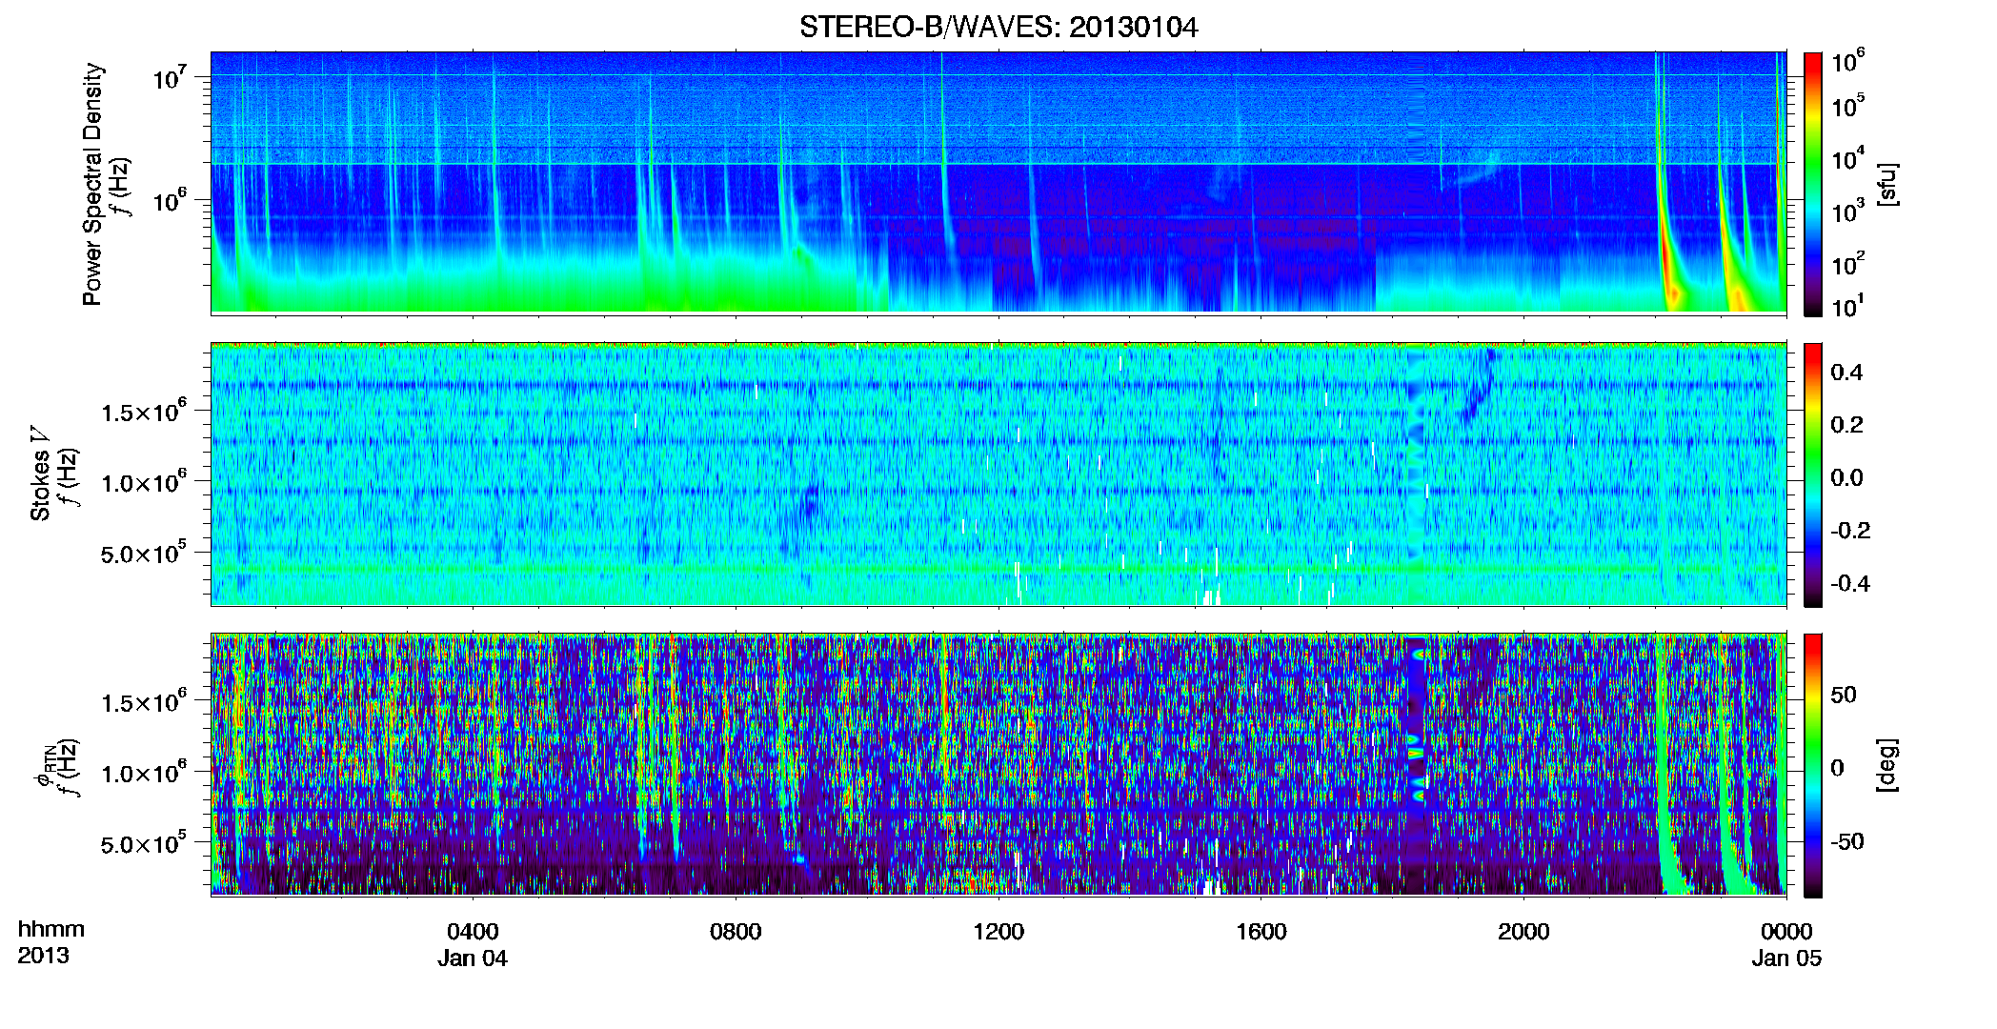Click the 0800 time tick label
This screenshot has height=1029, width=1997.
tap(736, 931)
